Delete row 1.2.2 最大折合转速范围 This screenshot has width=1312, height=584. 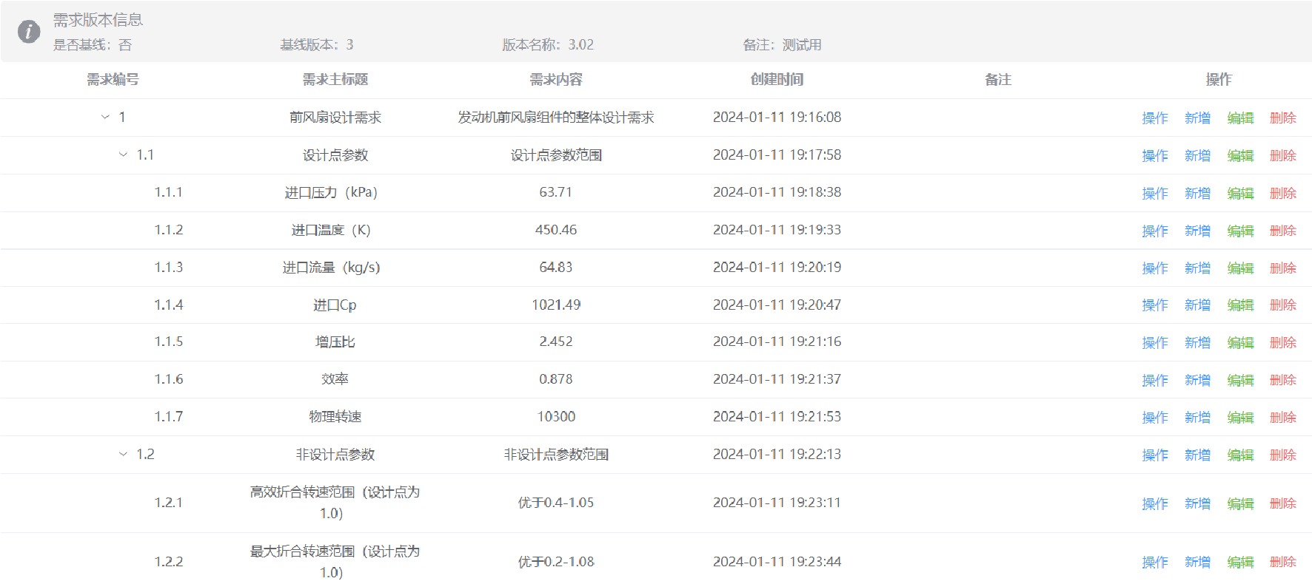[1283, 563]
